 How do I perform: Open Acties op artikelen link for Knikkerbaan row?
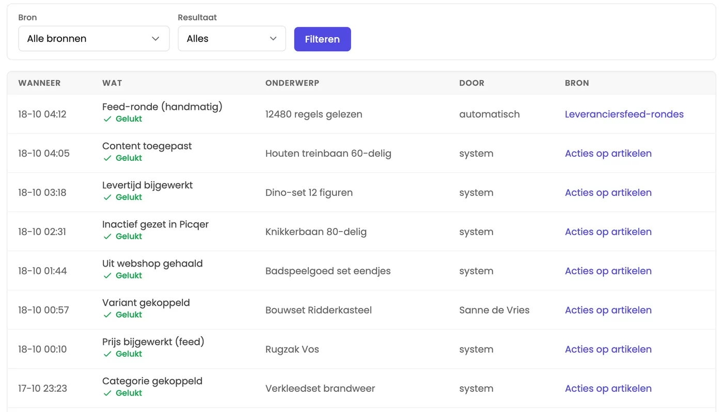pos(608,232)
